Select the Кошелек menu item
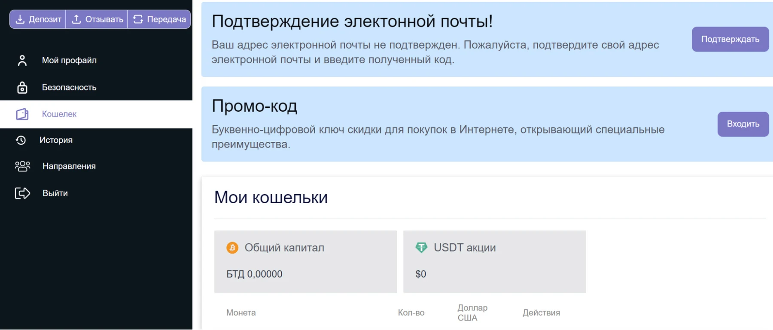The height and width of the screenshot is (330, 773). point(96,114)
